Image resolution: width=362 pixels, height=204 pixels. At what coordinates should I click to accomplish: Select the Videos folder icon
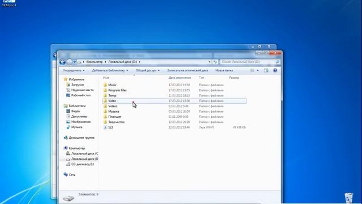pyautogui.click(x=105, y=106)
